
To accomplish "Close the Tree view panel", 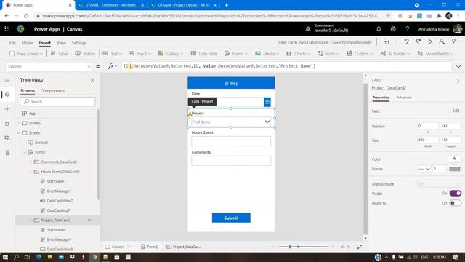I will (x=92, y=80).
